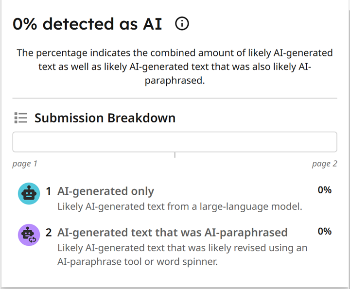Select 'AI-generated text that was AI-paraphrased' title

172,233
